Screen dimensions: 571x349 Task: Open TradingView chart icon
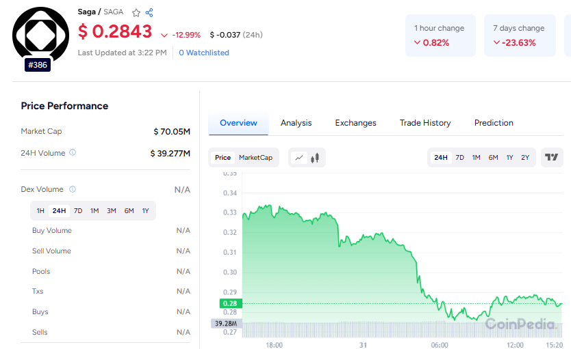tap(552, 157)
